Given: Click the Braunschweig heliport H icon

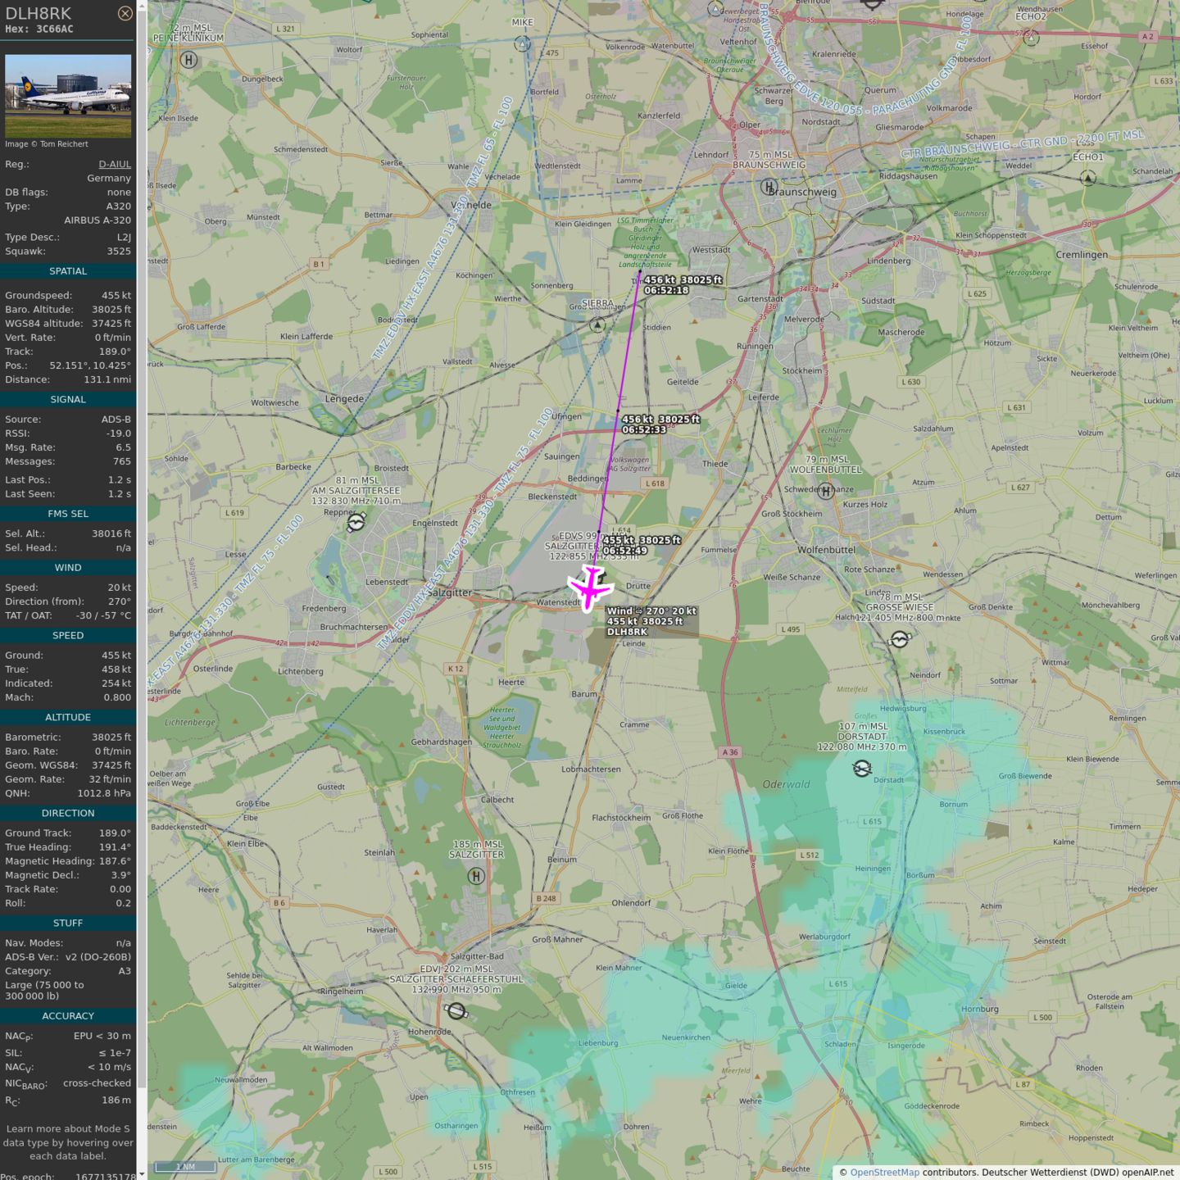Looking at the screenshot, I should (x=769, y=187).
